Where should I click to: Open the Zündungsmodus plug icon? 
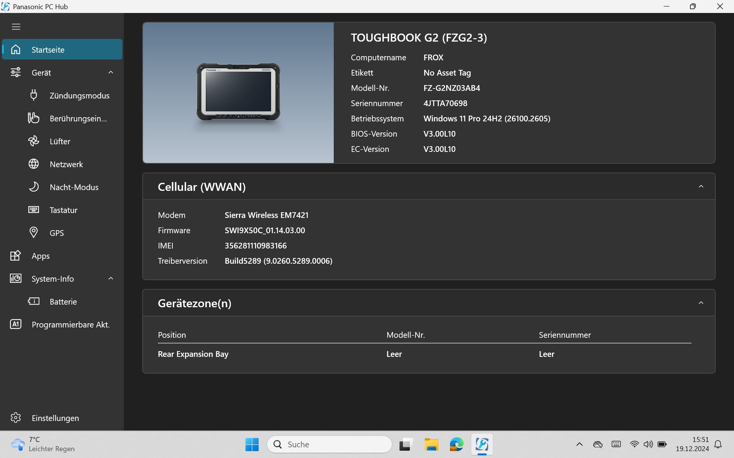pos(34,95)
